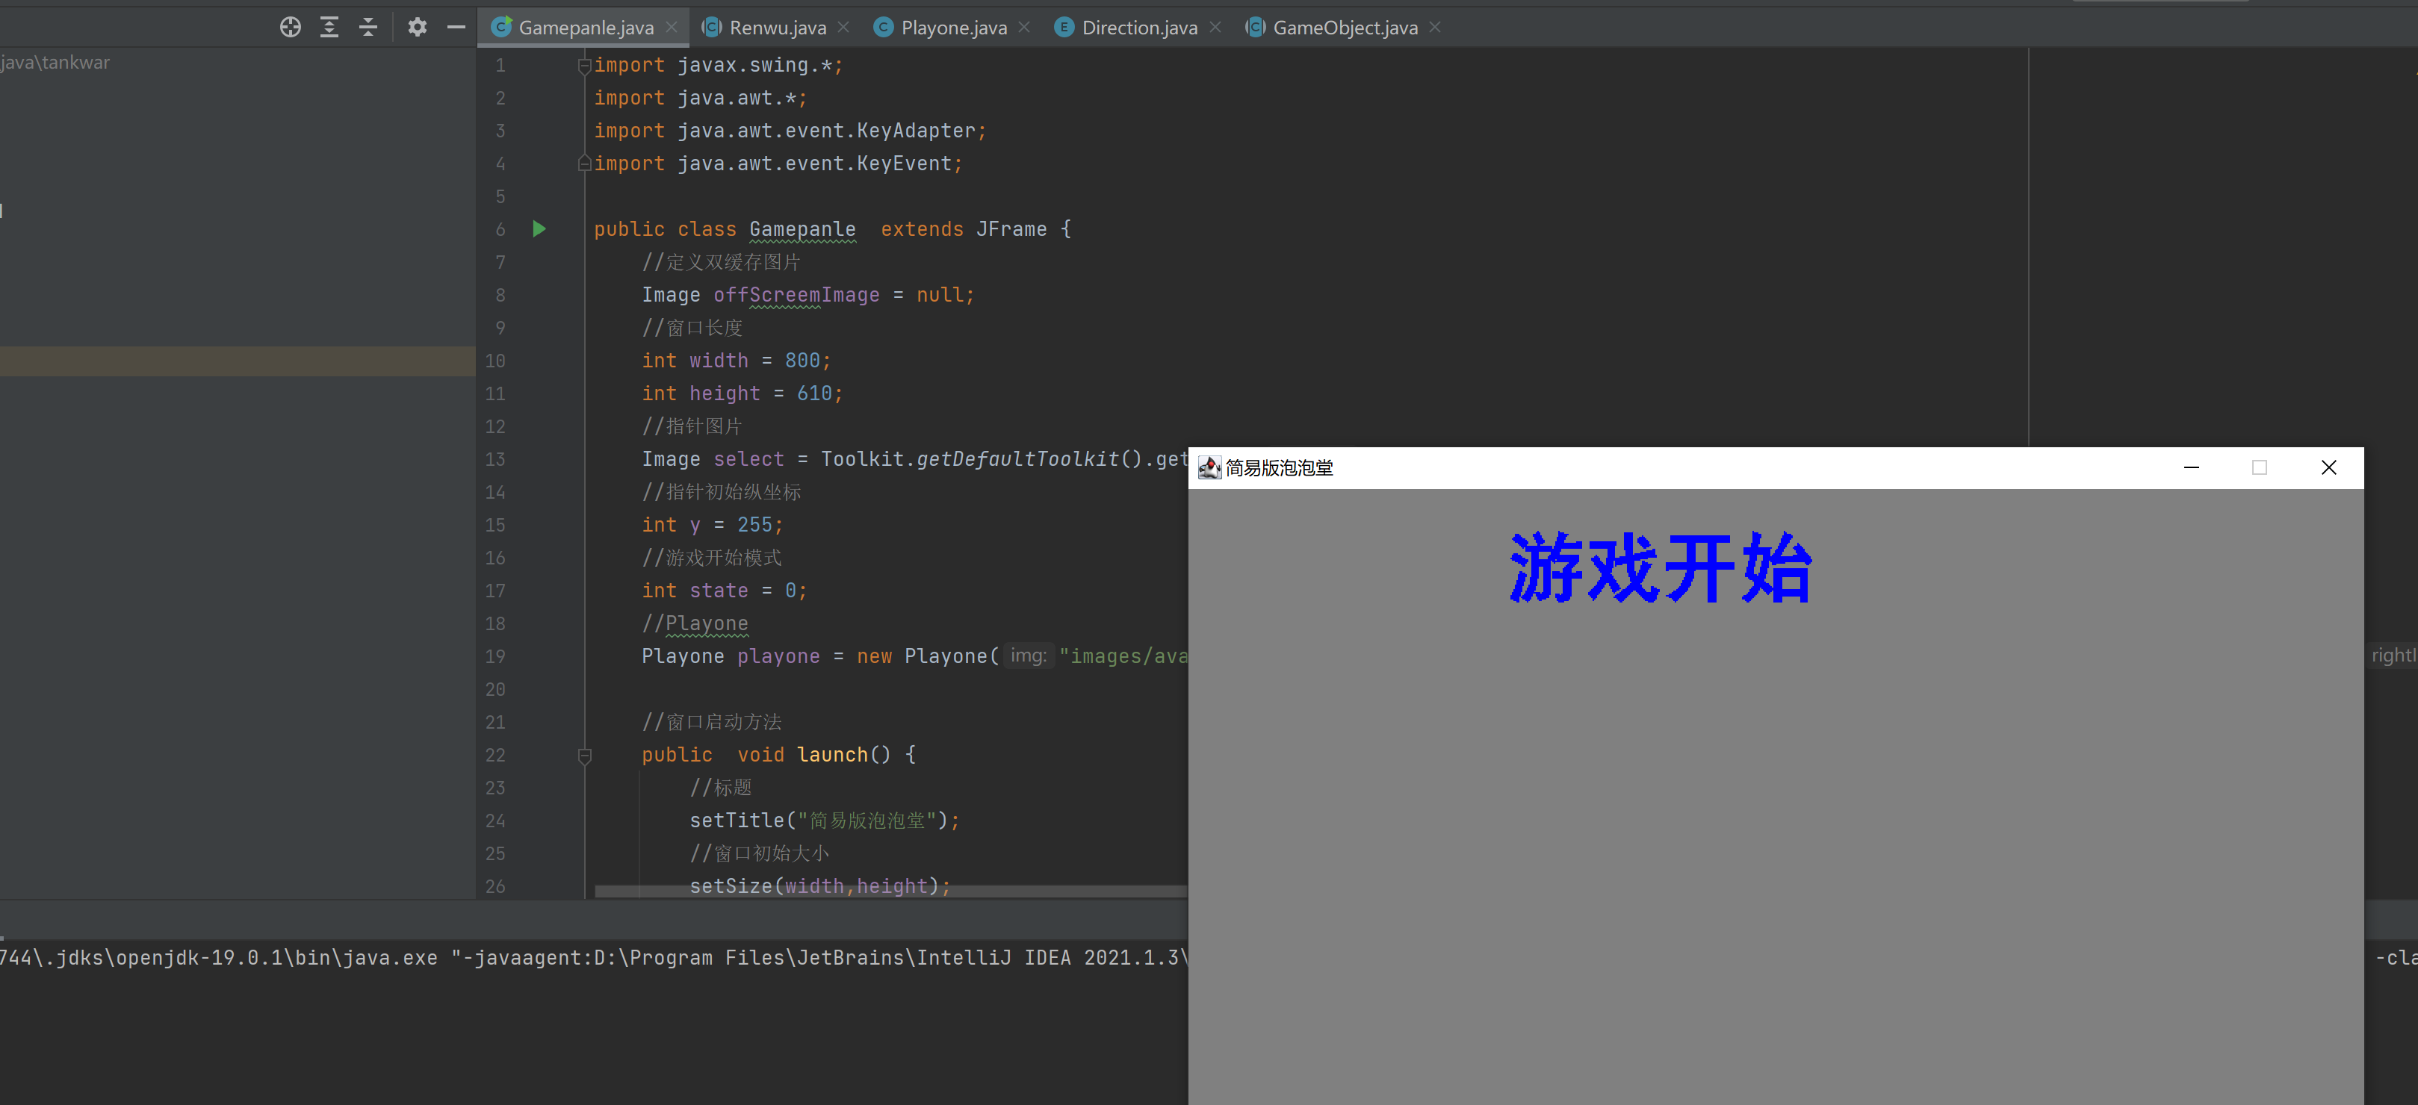
Task: Open the project panel settings gear
Action: click(x=417, y=27)
